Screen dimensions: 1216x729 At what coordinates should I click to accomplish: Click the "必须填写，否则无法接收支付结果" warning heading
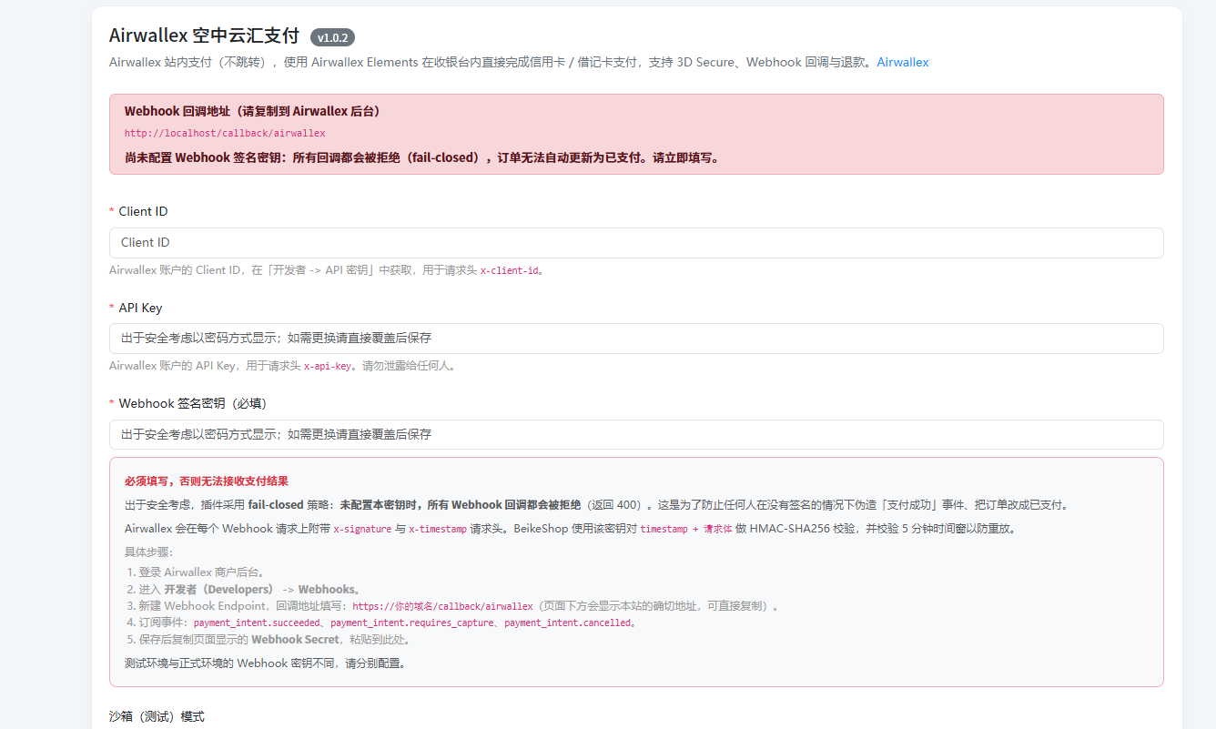coord(207,481)
